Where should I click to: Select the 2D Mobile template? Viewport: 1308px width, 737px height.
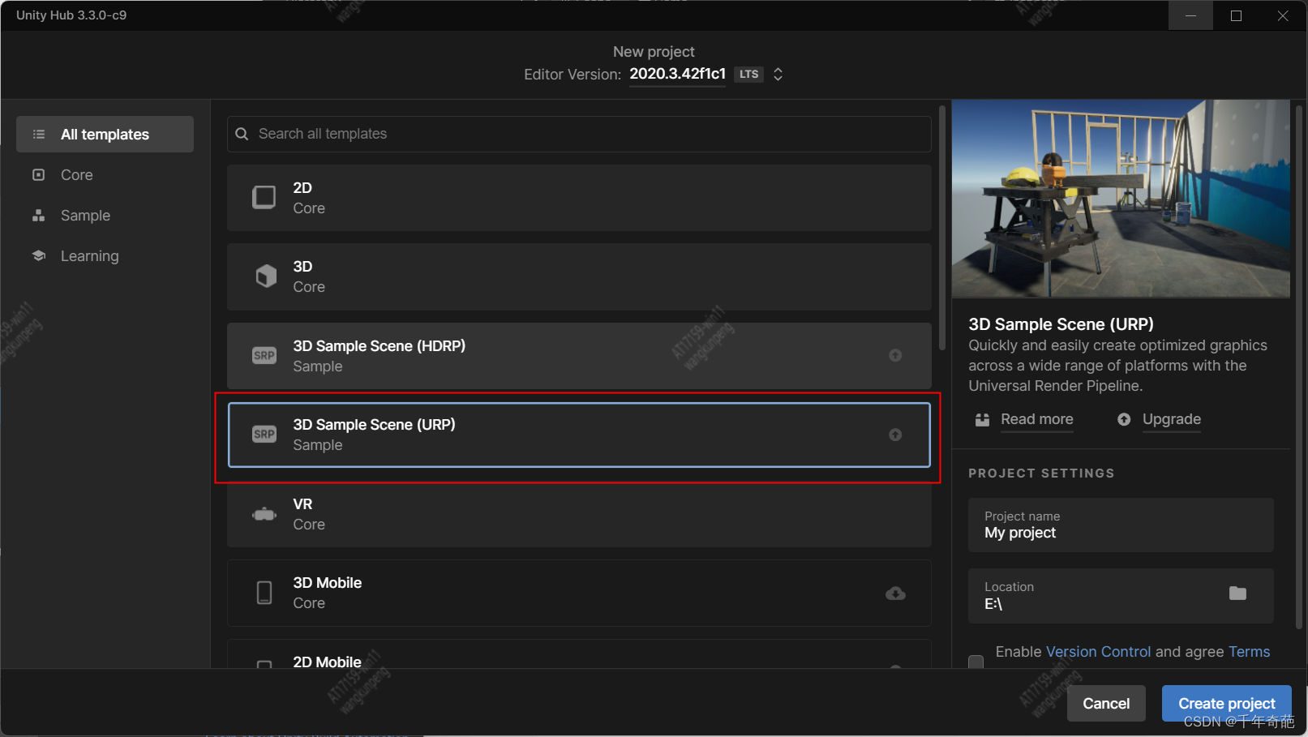click(579, 654)
